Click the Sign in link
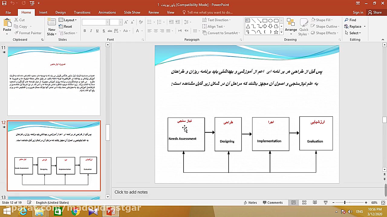The width and height of the screenshot is (387, 217). pos(358,12)
